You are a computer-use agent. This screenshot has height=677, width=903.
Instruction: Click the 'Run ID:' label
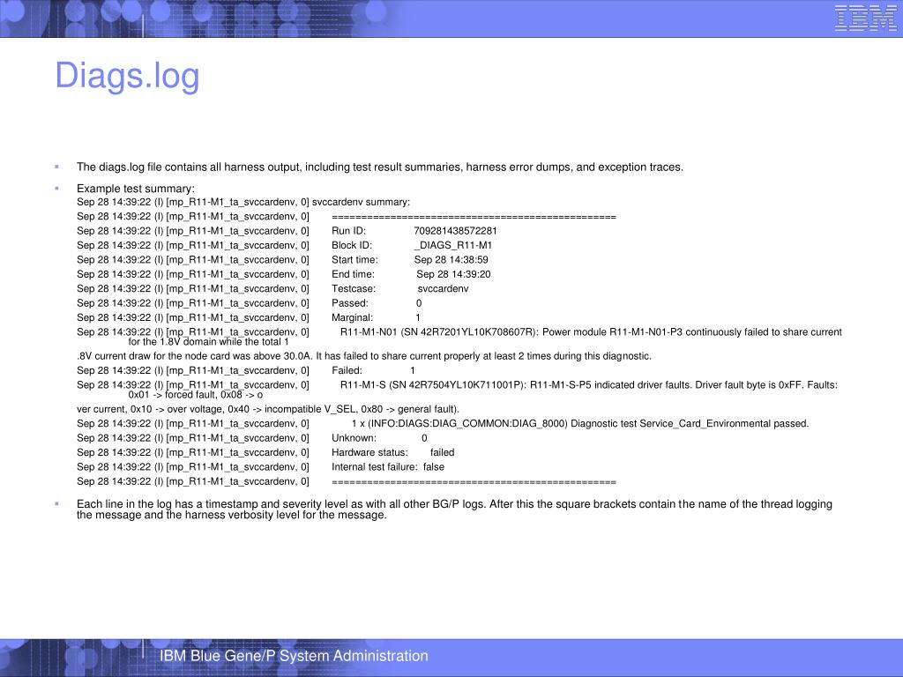click(349, 231)
